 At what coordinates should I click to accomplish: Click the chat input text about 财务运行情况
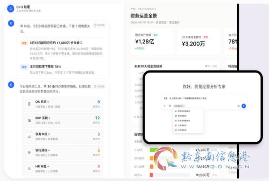[x=185, y=98]
